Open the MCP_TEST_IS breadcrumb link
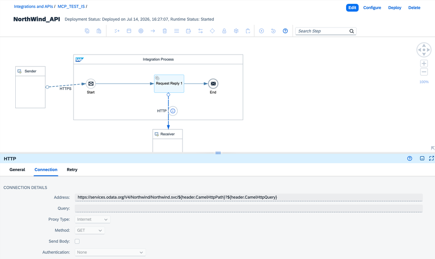 click(71, 7)
